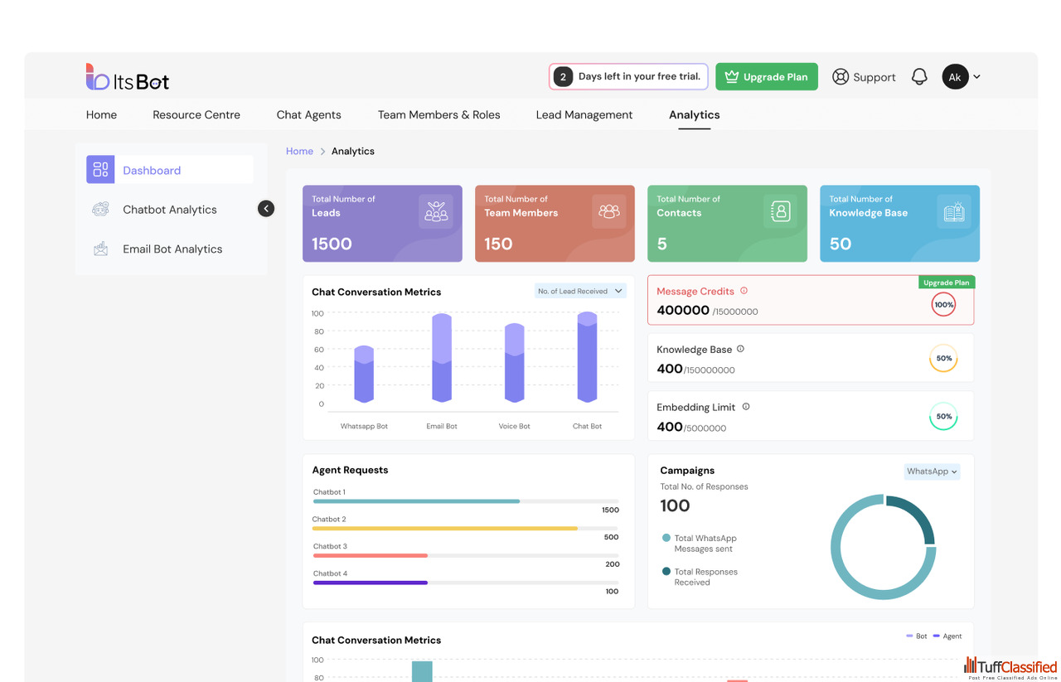This screenshot has height=682, width=1061.
Task: Click the Support lifebuoy icon
Action: click(841, 77)
